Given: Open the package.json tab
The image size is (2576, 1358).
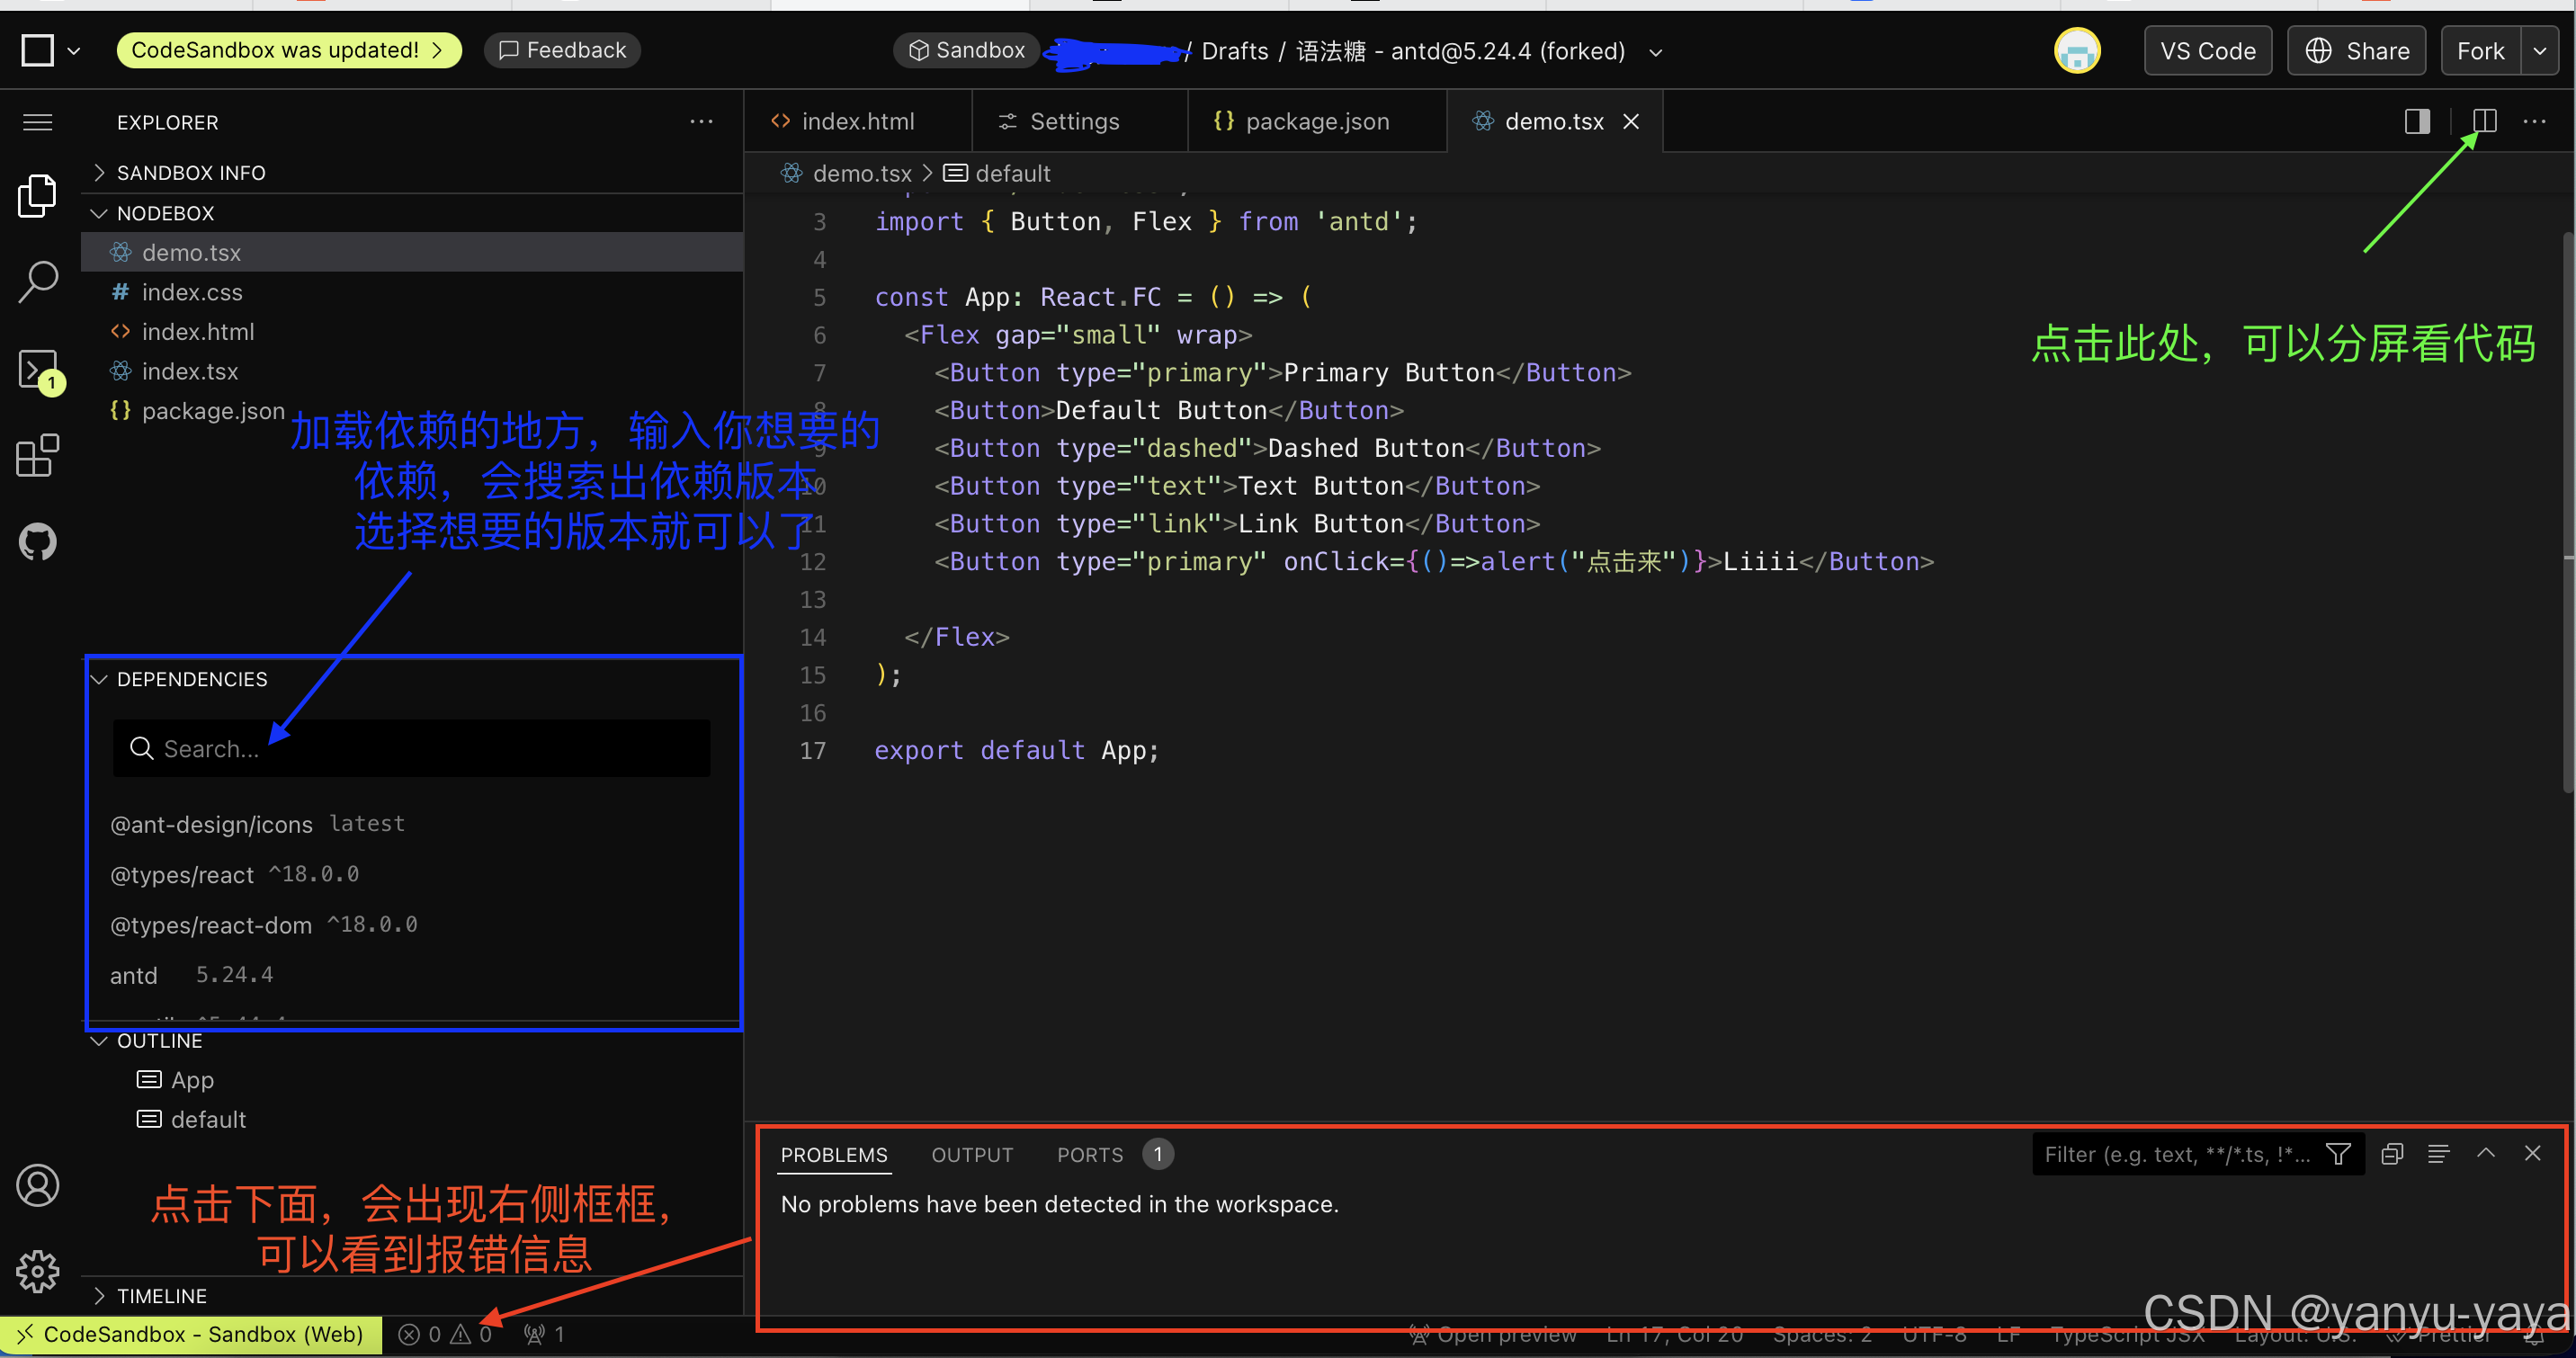Looking at the screenshot, I should pos(1316,121).
